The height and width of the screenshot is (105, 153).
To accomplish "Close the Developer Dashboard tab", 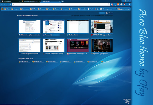I will pyautogui.click(x=39, y=1).
